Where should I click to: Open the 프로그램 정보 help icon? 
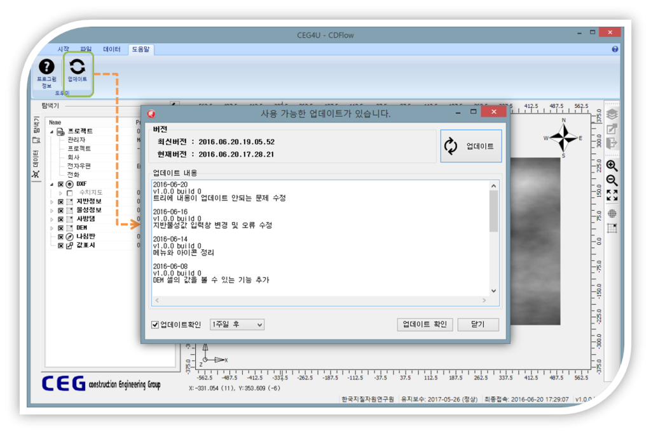coord(46,67)
